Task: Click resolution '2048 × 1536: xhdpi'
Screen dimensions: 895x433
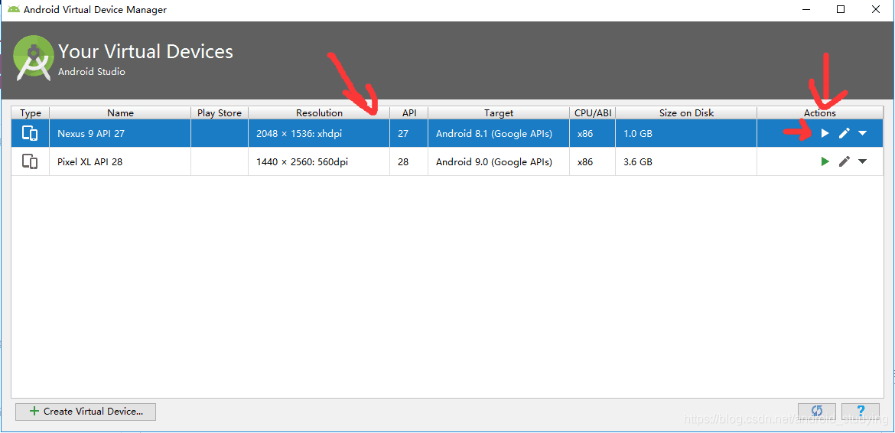Action: tap(319, 133)
